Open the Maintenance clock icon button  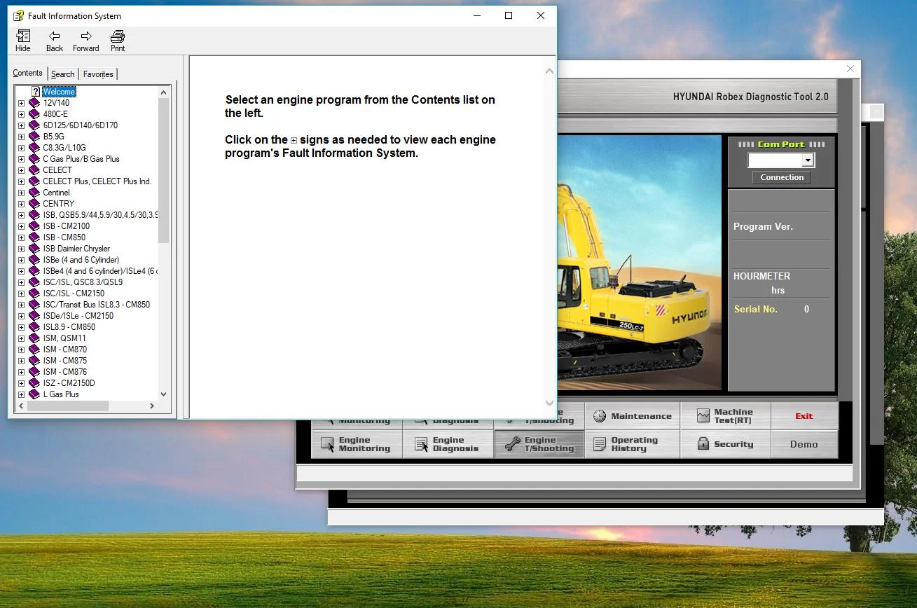[x=600, y=416]
